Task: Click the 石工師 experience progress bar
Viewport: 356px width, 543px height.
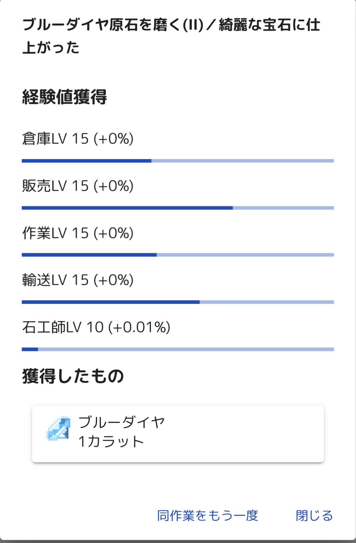Action: click(x=178, y=349)
